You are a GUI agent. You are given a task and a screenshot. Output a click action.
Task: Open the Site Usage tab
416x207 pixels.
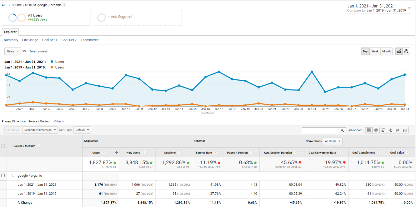click(x=30, y=40)
